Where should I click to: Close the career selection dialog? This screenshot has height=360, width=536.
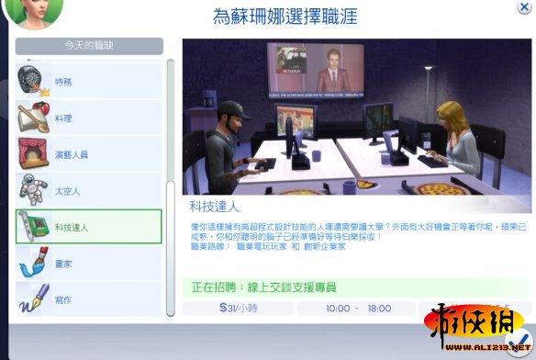pyautogui.click(x=524, y=6)
